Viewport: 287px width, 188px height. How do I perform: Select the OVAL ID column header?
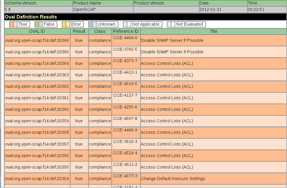(37, 31)
